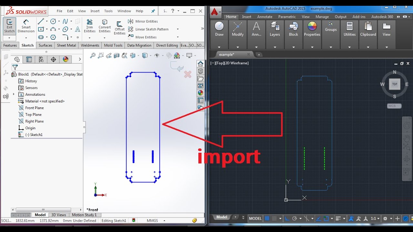
Task: Open the AutoCAD Properties color wheel panel
Action: point(312,30)
